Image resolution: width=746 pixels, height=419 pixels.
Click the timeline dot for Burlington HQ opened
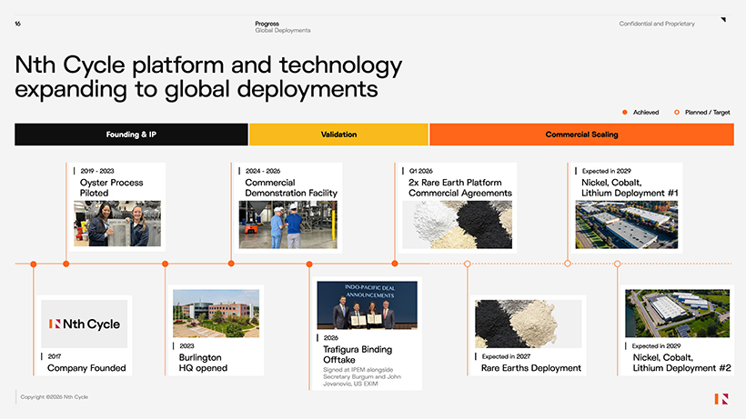coord(165,264)
